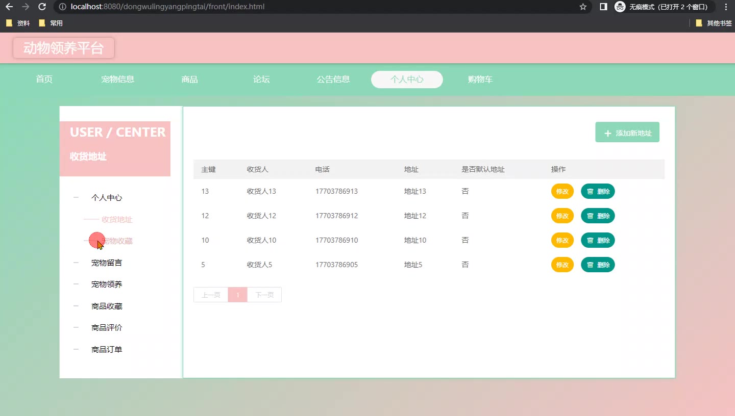Viewport: 735px width, 416px height.
Task: Toggle the browser side panel icon
Action: point(603,7)
